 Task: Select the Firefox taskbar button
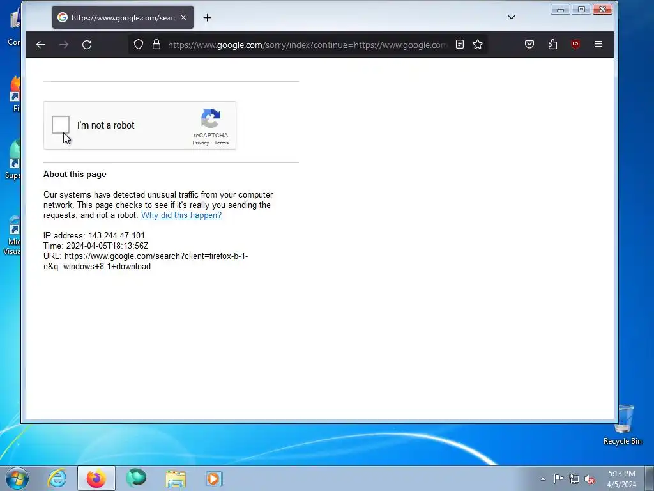[x=96, y=478]
